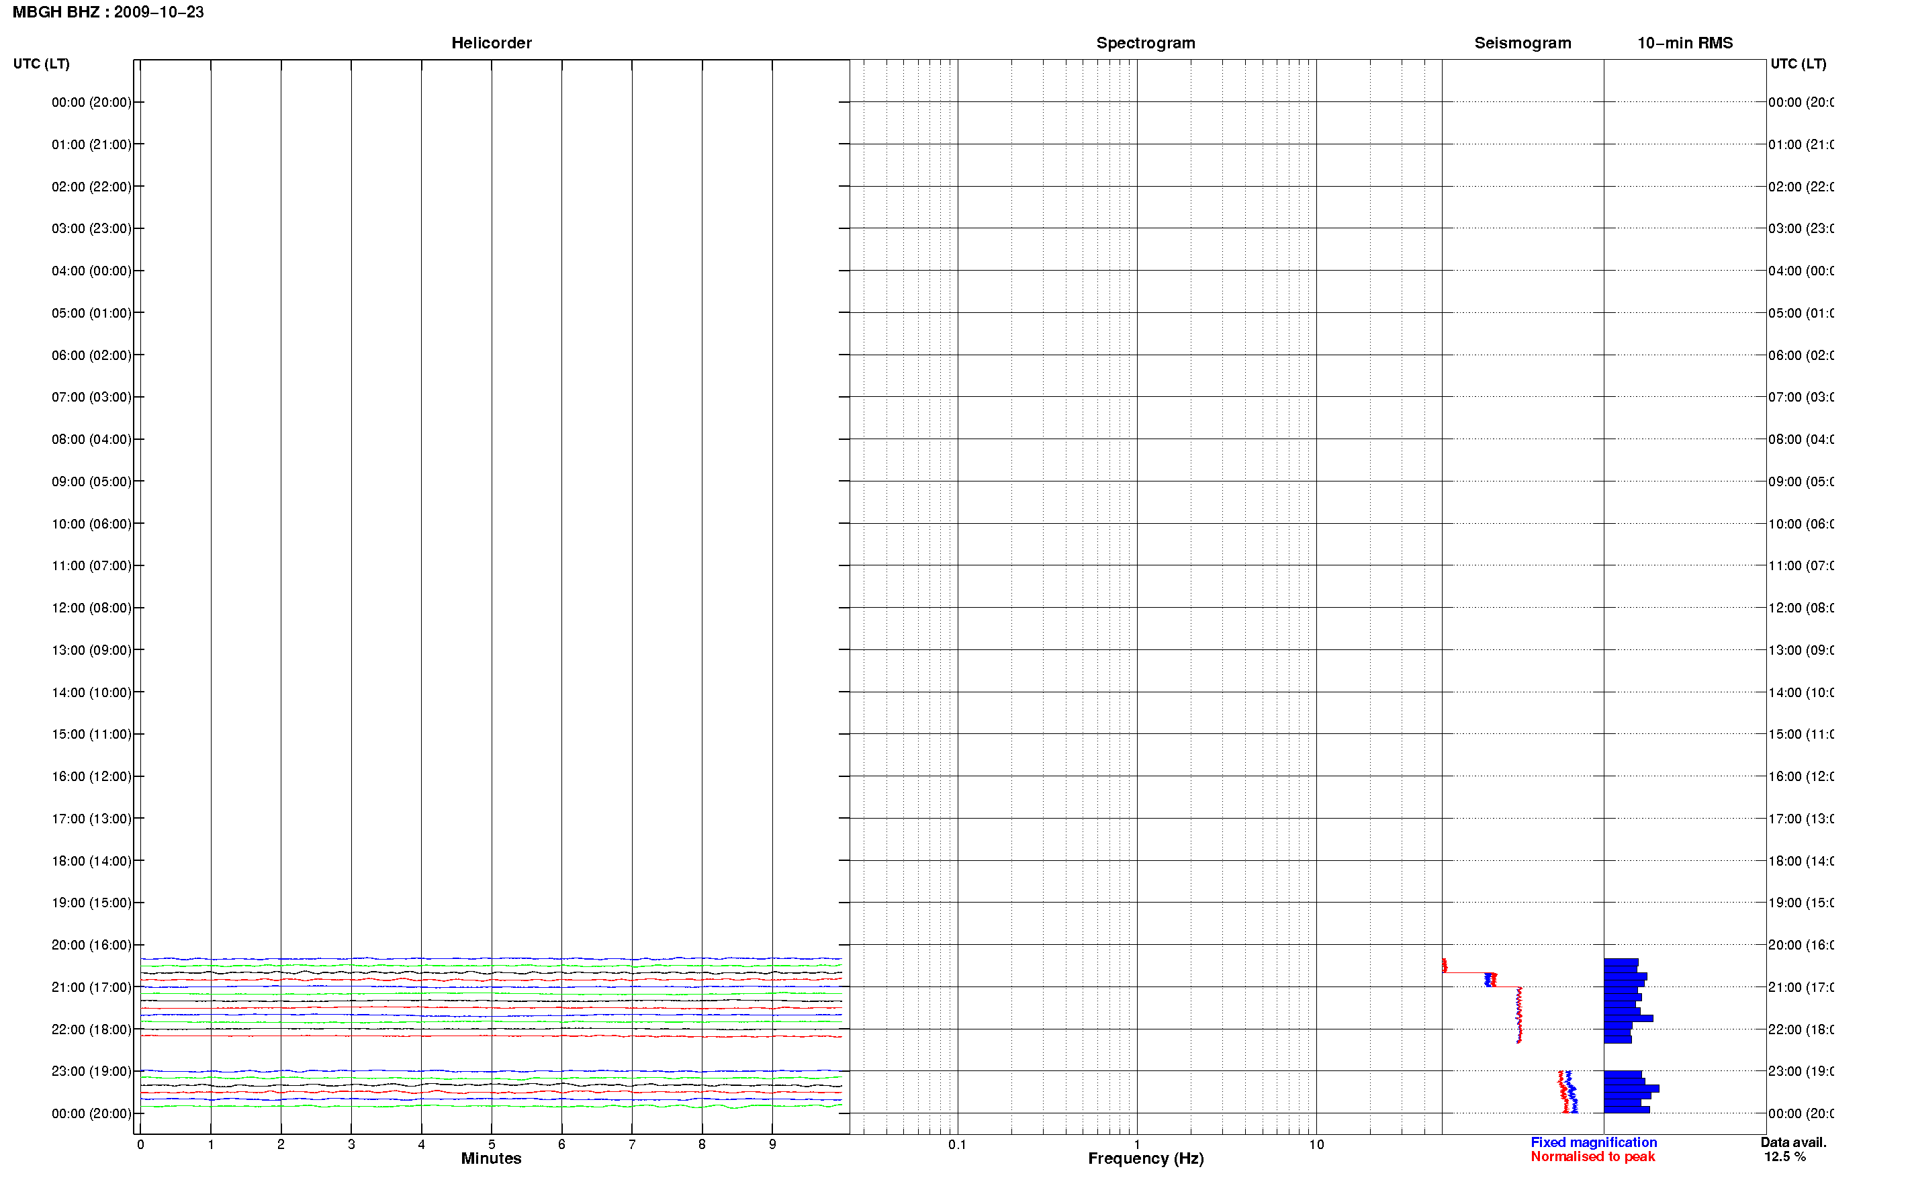Screen dimensions: 1910x1194
Task: Click the left '11:00 (07:00)' time label
Action: (x=91, y=565)
